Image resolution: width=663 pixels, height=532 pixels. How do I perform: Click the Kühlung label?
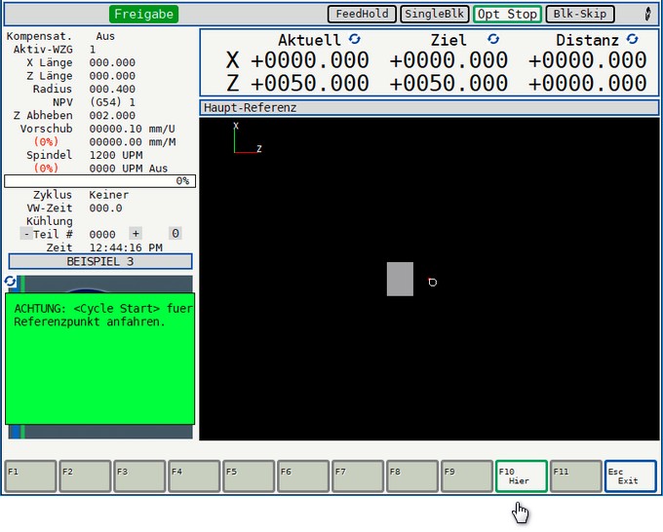49,221
